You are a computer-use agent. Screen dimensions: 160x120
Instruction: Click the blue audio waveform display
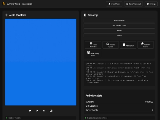coord(41,62)
